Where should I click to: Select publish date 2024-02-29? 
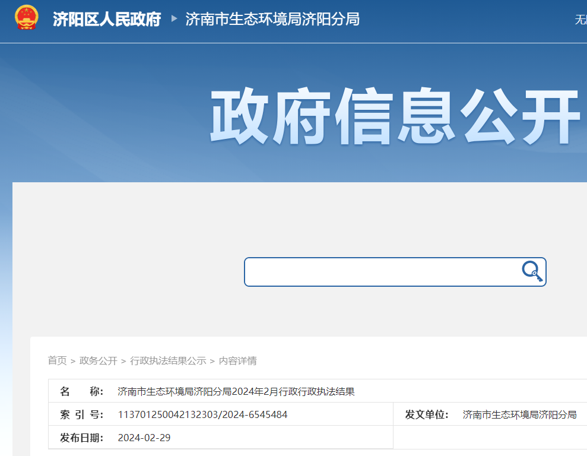point(144,438)
